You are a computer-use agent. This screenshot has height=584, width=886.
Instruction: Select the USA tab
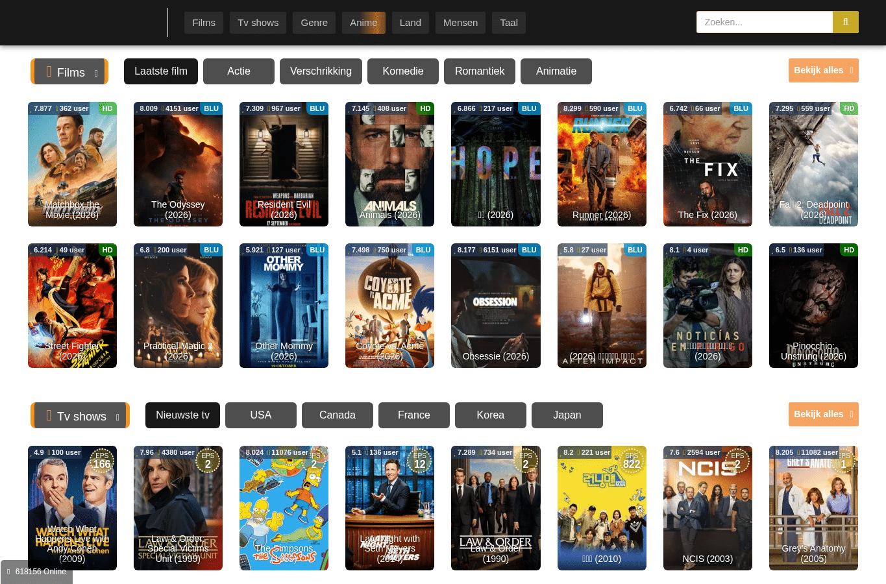tap(261, 415)
